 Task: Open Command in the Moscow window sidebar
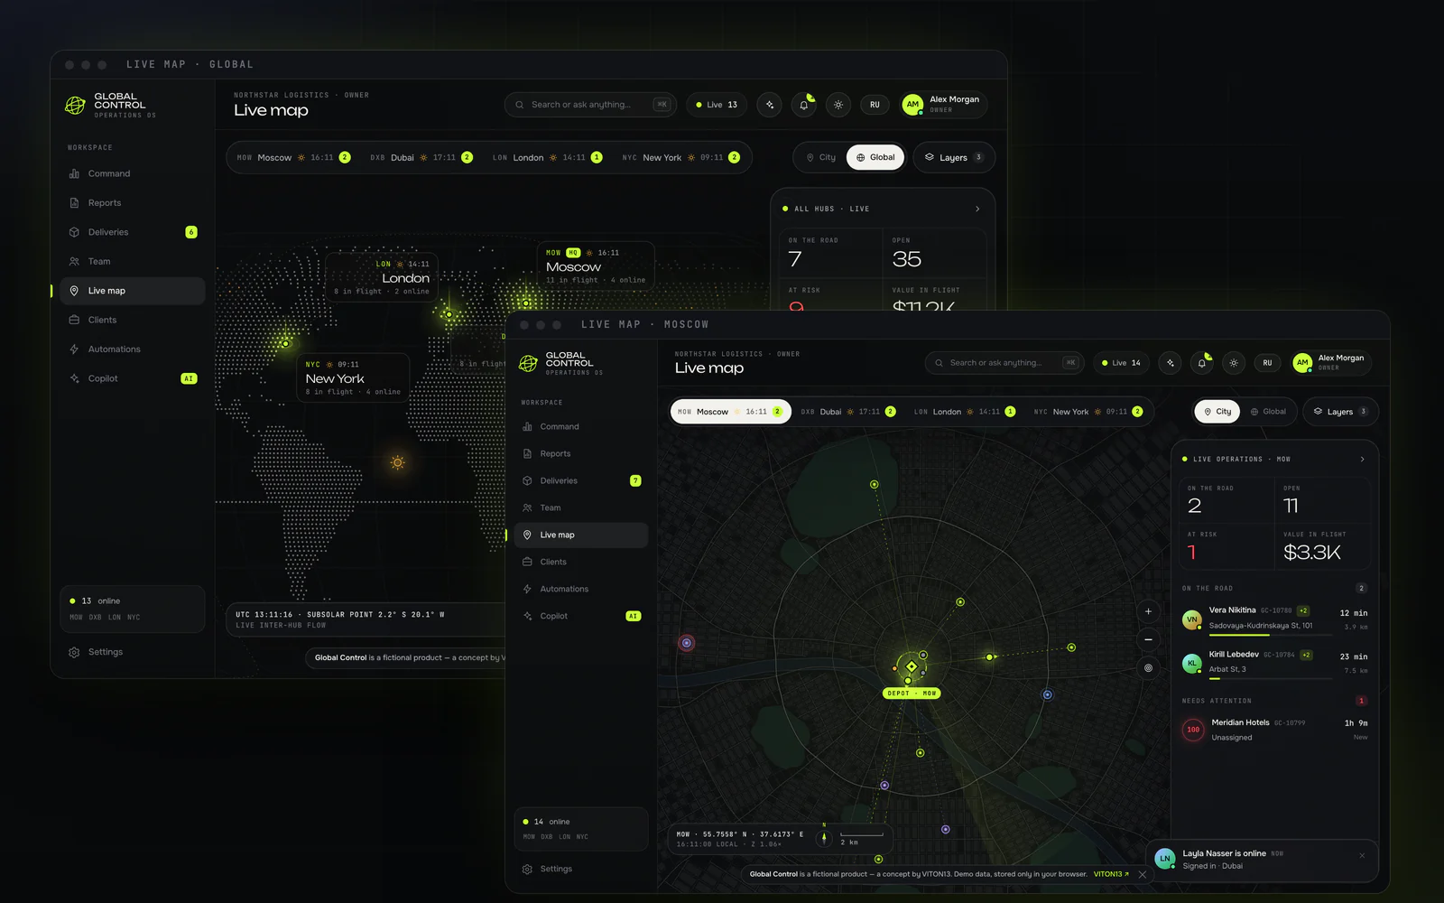tap(580, 426)
